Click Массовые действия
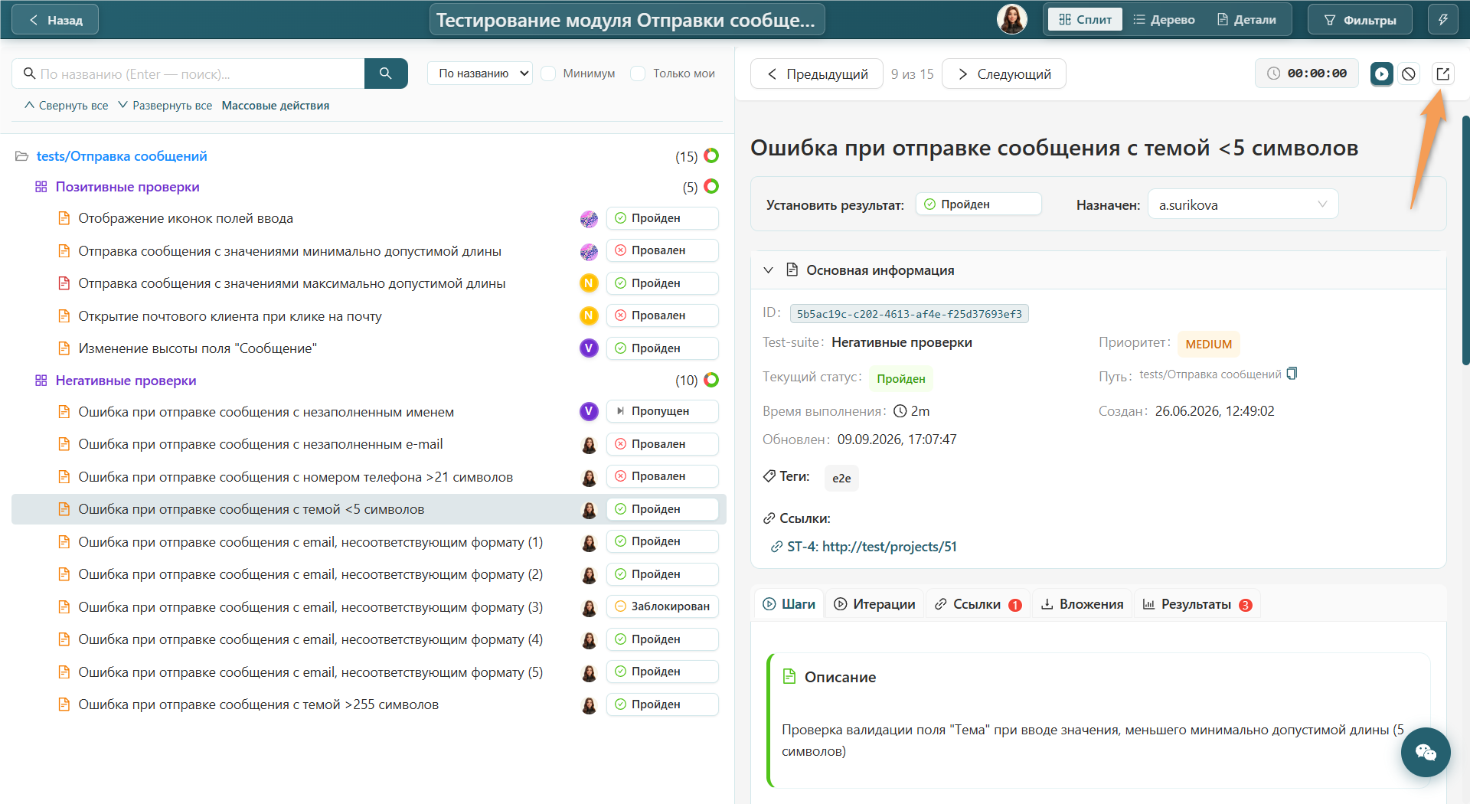Viewport: 1470px width, 804px height. [x=276, y=106]
